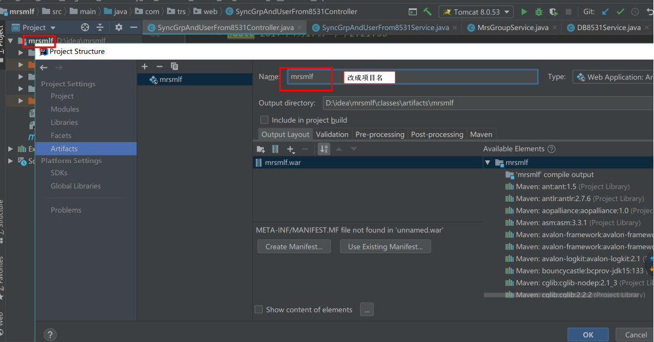Click the Build project hammer icon
Viewport: 654px width, 342px height.
tap(427, 12)
